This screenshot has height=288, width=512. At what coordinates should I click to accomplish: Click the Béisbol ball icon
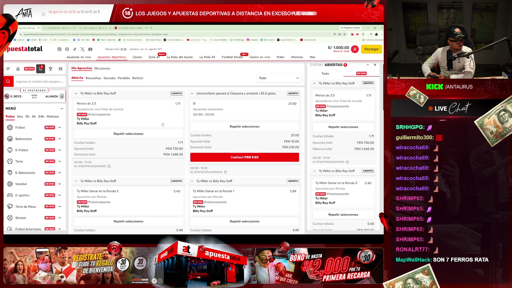click(10, 218)
